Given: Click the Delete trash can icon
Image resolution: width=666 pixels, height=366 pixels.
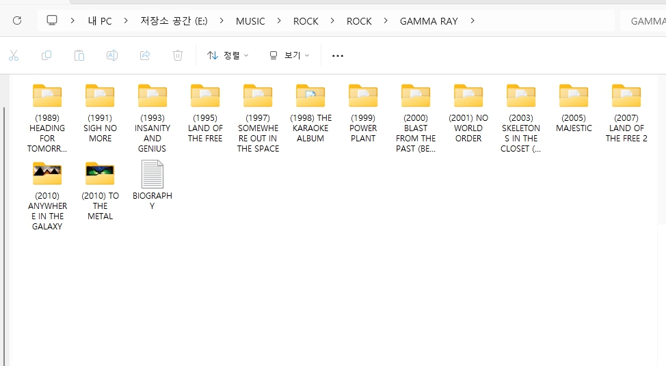Looking at the screenshot, I should pyautogui.click(x=178, y=55).
